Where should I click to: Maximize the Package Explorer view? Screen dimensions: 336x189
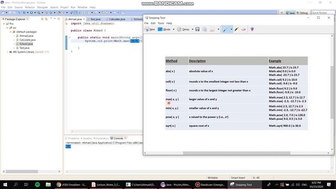coord(59,19)
